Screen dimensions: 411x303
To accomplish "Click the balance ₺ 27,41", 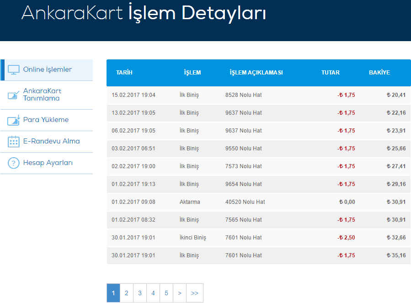I will pos(396,166).
